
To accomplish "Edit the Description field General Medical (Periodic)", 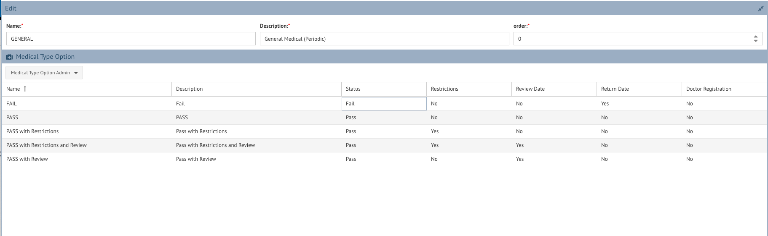I will [x=384, y=39].
